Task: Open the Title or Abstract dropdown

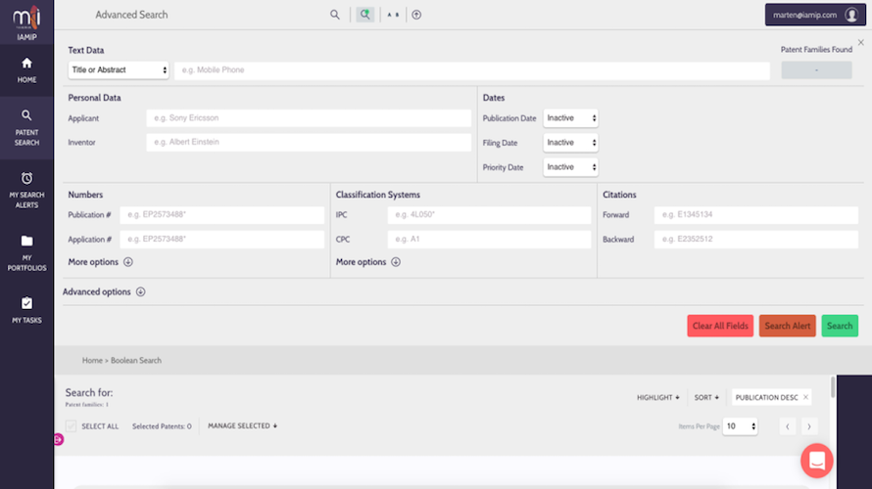Action: 119,70
